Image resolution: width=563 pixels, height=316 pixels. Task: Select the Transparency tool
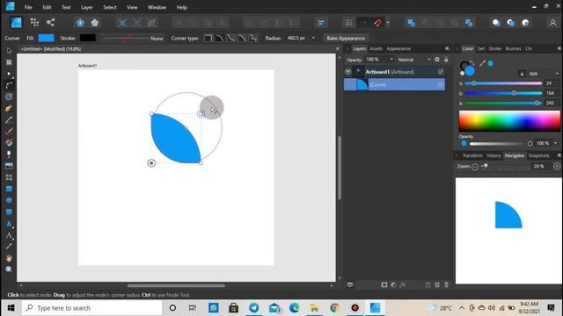[9, 154]
